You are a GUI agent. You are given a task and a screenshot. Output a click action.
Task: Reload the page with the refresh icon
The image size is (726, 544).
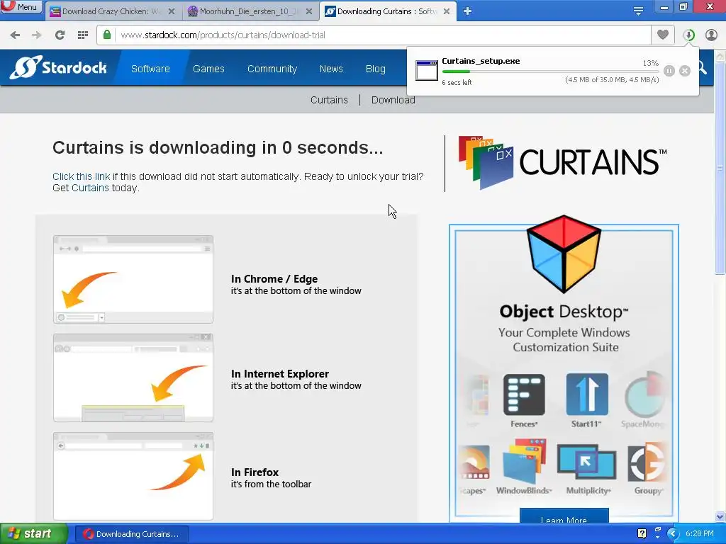click(x=60, y=35)
